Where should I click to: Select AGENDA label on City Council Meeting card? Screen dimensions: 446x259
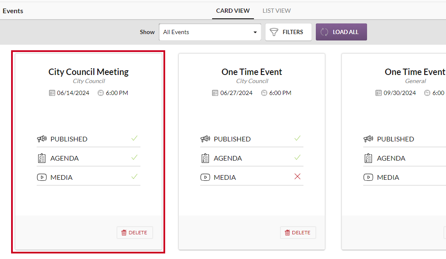pos(64,158)
